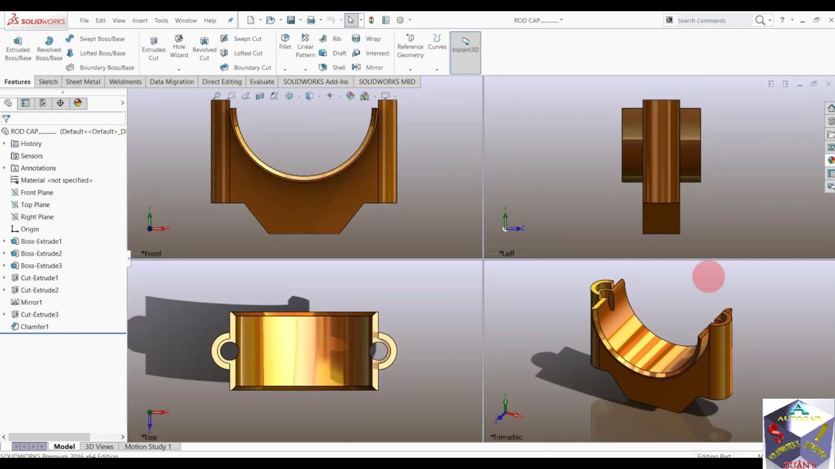Select the Revolved Boss/Base tool
This screenshot has height=469, width=835.
(x=49, y=49)
